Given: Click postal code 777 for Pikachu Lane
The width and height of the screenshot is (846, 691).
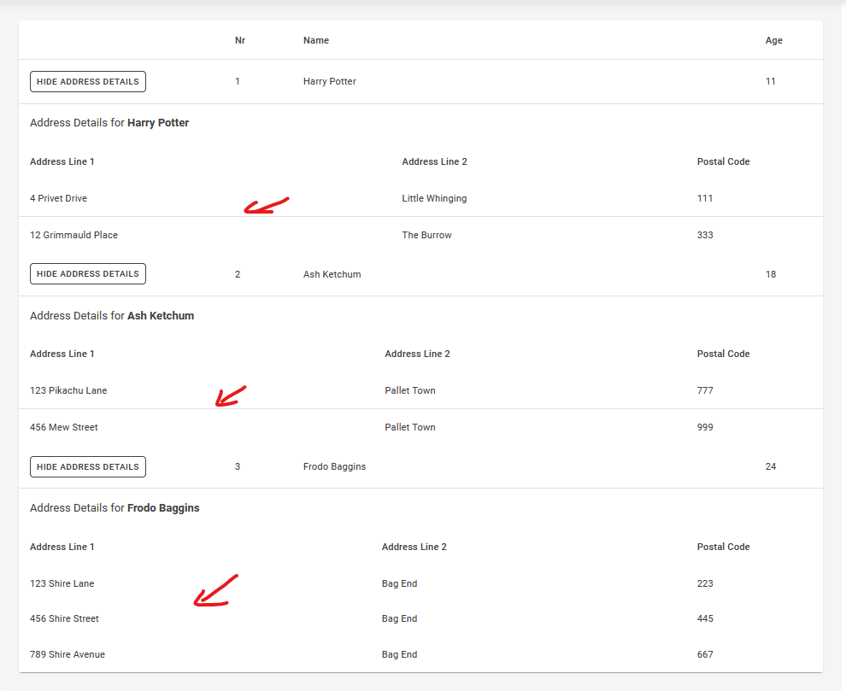Looking at the screenshot, I should [x=704, y=390].
